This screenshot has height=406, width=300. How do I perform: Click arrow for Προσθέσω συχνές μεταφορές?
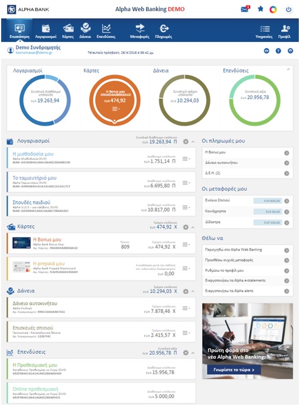tap(286, 260)
